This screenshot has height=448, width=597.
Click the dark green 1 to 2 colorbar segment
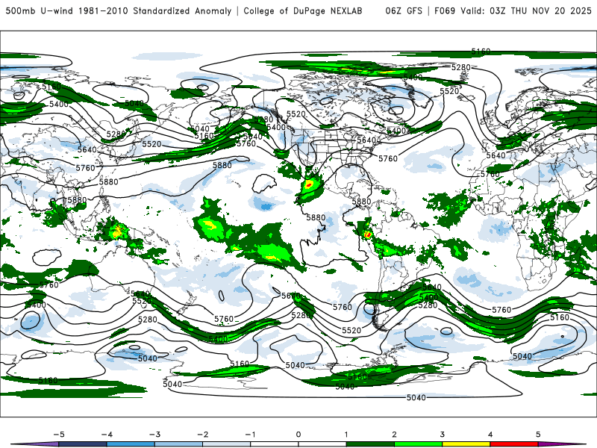pyautogui.click(x=370, y=444)
